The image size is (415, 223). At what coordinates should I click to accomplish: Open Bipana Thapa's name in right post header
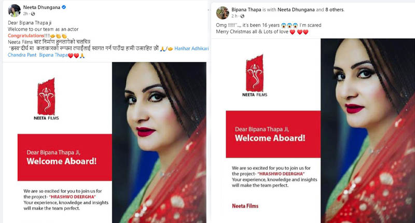tap(246, 9)
